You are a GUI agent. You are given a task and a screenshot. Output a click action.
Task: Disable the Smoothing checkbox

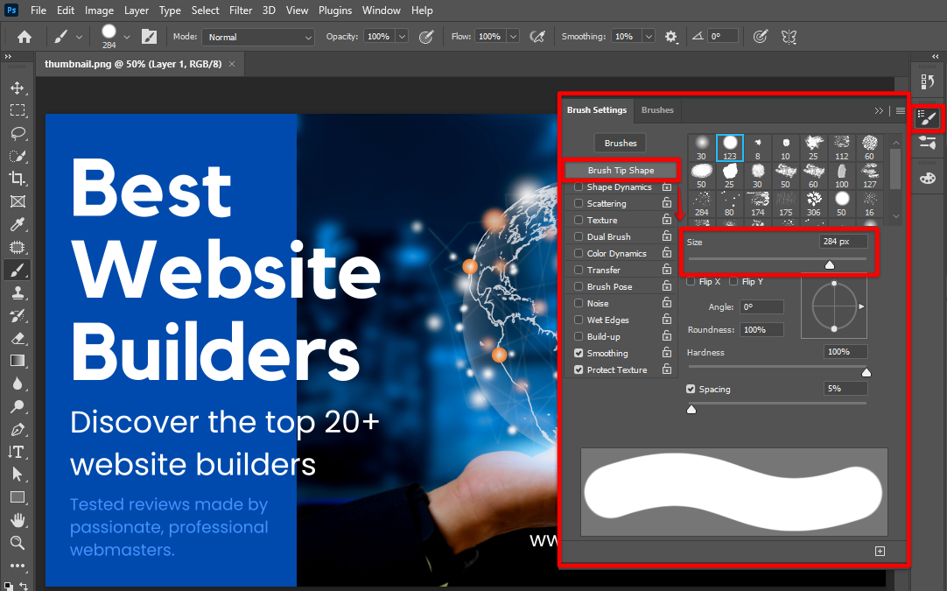coord(579,354)
